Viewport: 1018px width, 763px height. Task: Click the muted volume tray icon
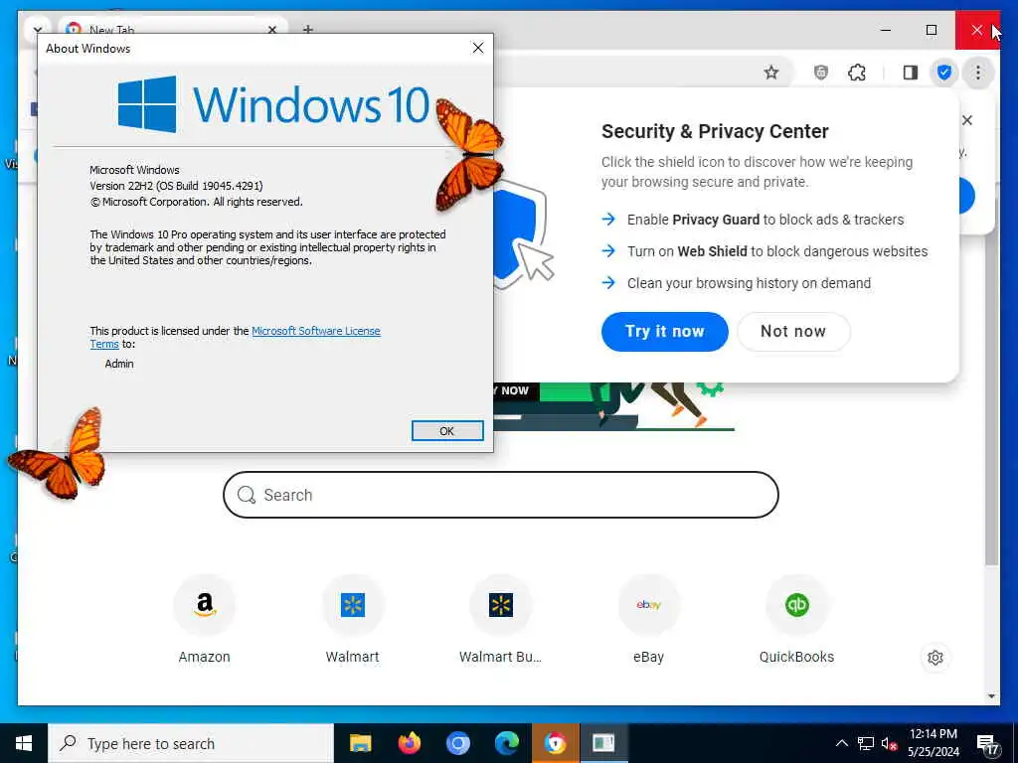(890, 743)
